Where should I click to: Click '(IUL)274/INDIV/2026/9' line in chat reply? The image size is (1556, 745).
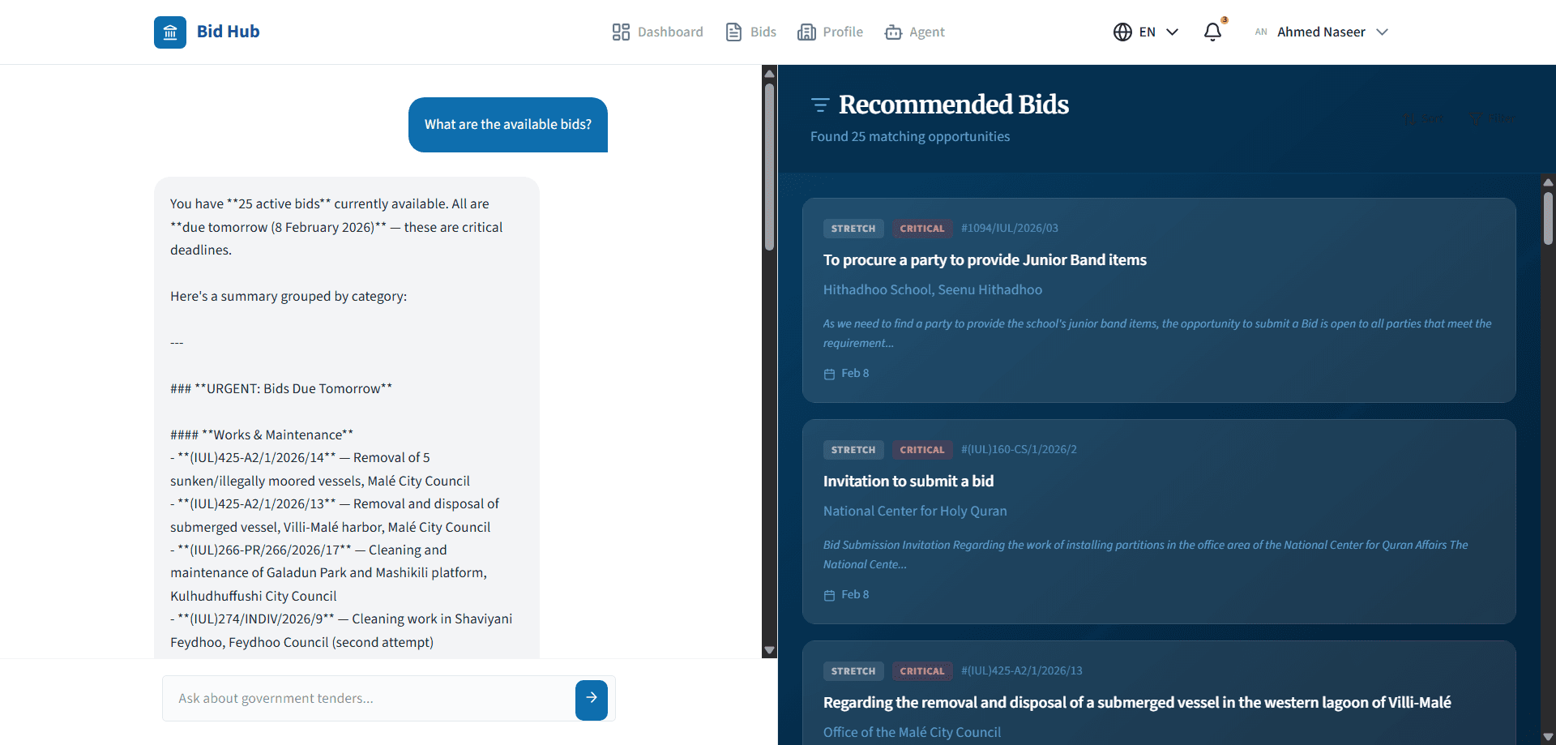click(341, 619)
